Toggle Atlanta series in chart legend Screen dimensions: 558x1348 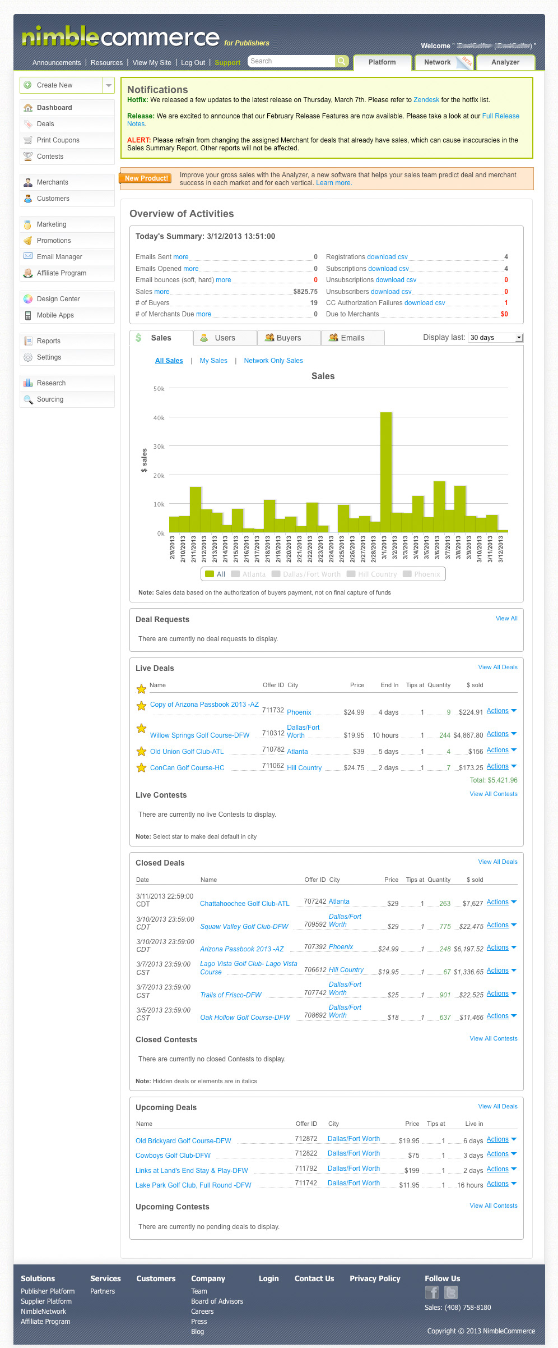(248, 574)
